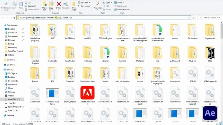Click the History command in the ribbon

[x=107, y=9]
